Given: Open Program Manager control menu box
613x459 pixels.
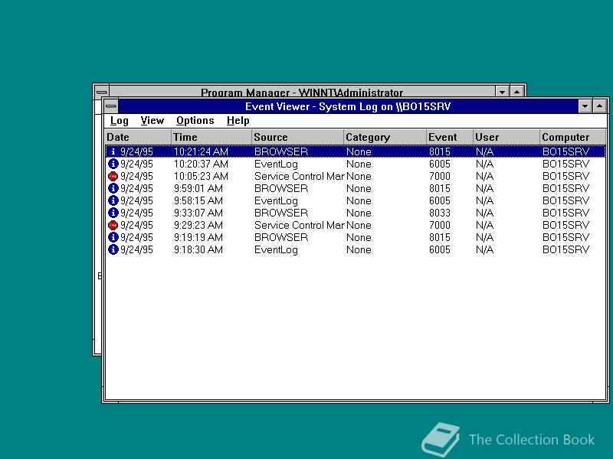Looking at the screenshot, I should [102, 92].
